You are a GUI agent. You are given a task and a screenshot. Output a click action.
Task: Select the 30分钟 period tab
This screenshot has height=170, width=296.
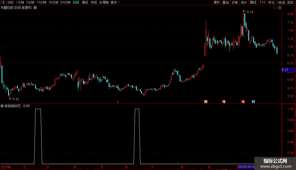coord(53,2)
